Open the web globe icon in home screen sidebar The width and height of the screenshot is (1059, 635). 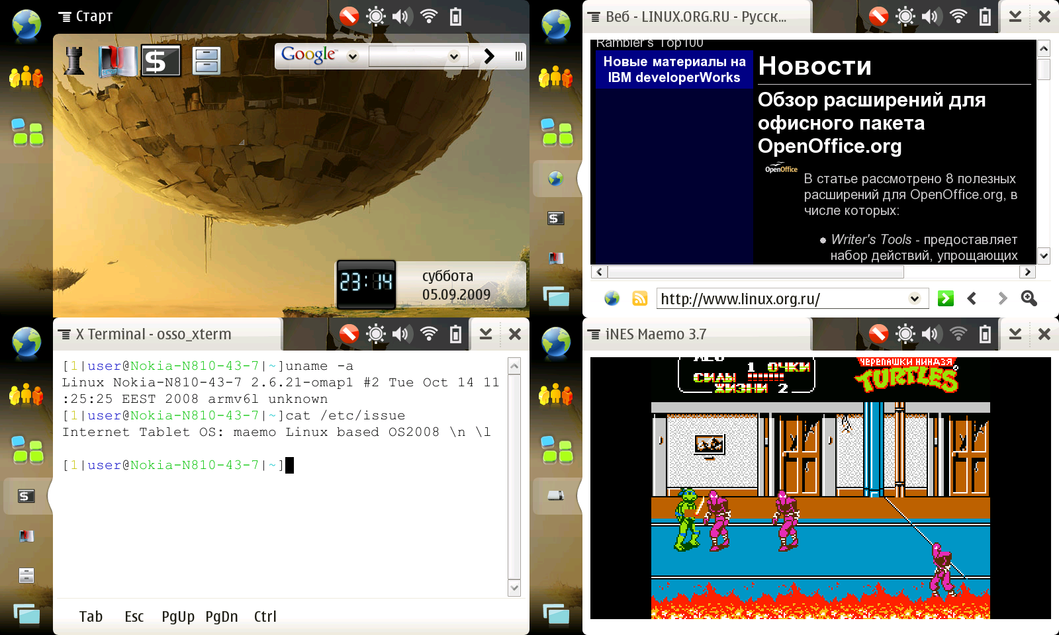coord(26,25)
